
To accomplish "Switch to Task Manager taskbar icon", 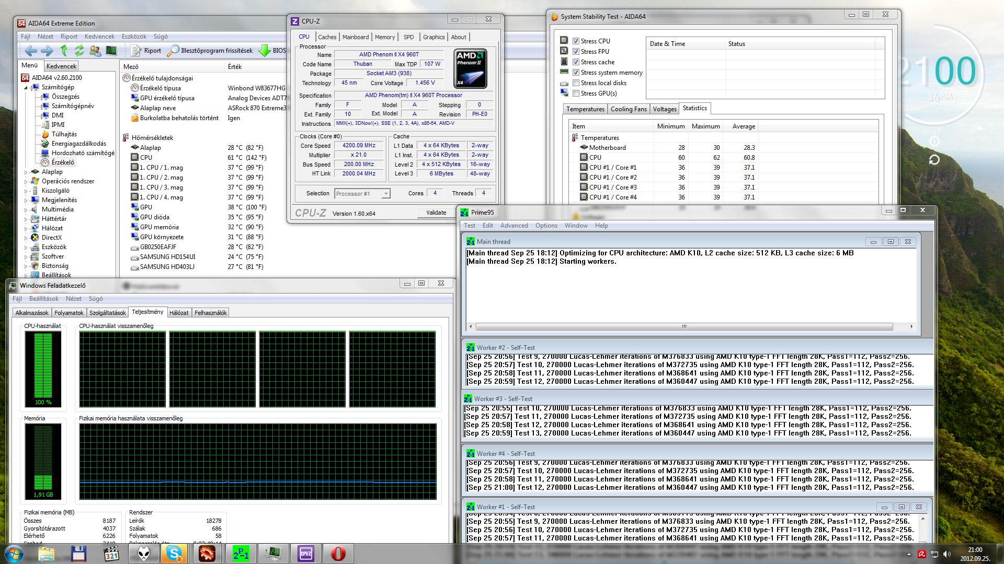I will (273, 554).
